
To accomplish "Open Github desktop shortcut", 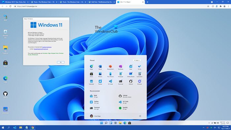I will point(6,95).
